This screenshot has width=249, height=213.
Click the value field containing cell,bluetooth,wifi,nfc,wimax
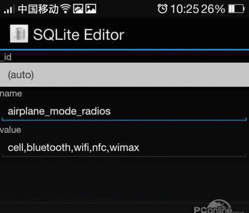(124, 147)
